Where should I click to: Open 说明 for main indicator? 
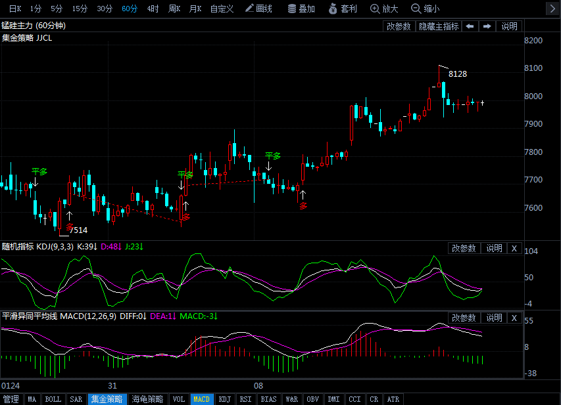click(509, 26)
